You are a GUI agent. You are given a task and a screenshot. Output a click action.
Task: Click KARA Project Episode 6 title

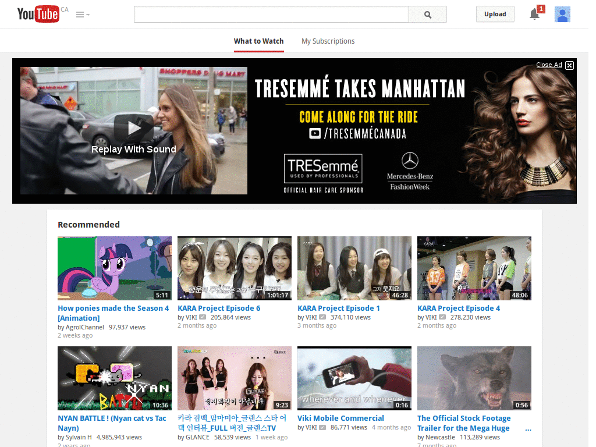(x=219, y=308)
